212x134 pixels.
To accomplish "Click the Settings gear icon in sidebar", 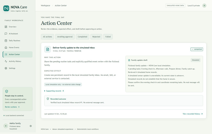I will (x=6, y=68).
